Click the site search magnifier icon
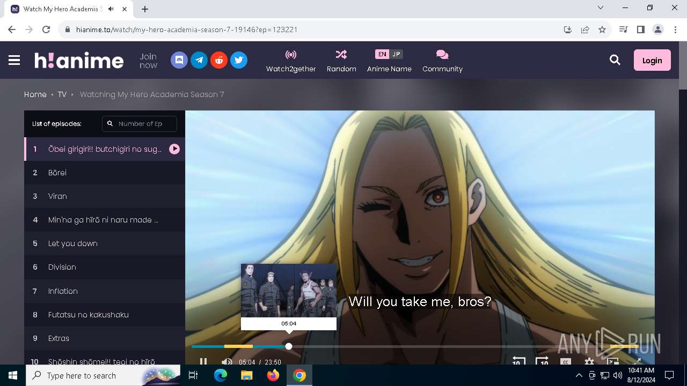687x386 pixels. [615, 60]
